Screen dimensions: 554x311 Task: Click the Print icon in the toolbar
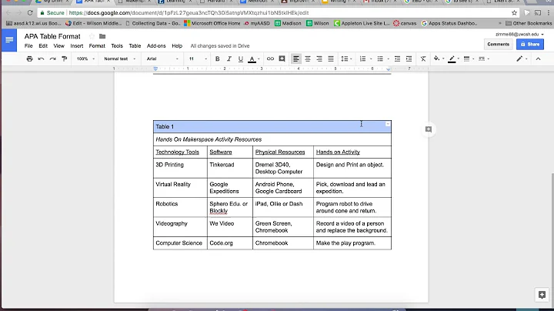[x=30, y=59]
